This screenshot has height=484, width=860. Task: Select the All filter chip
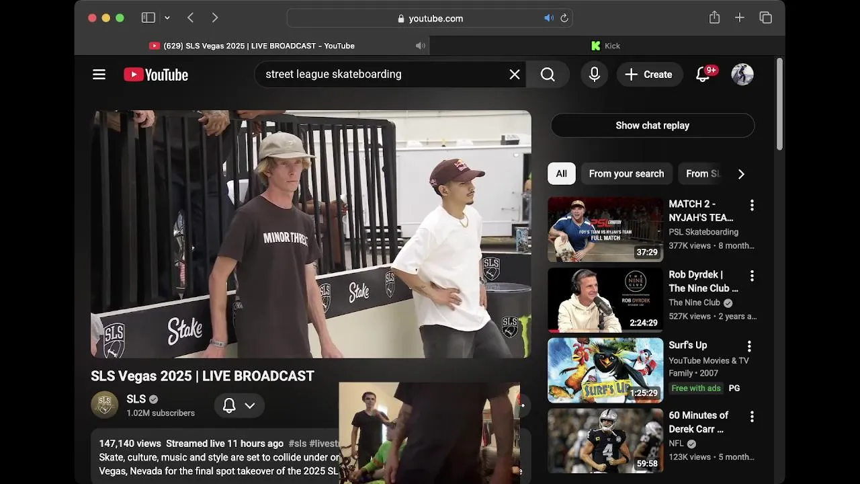point(562,173)
